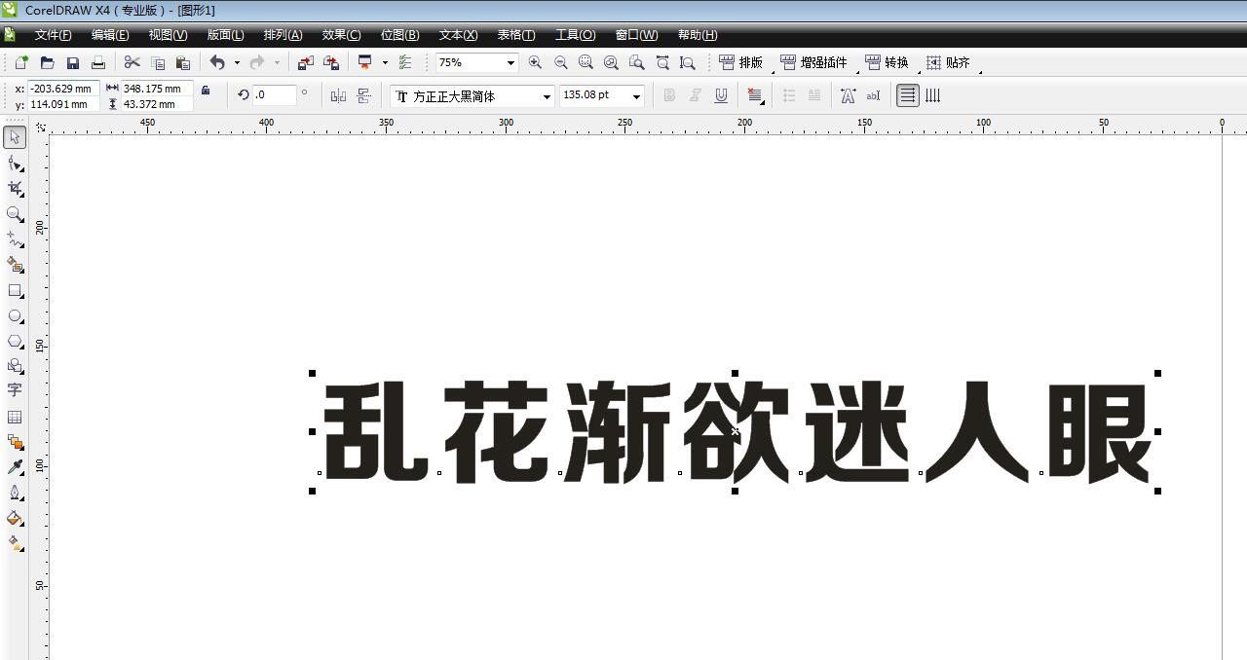Select the Shape tool
Viewport: 1247px width, 660px height.
[14, 163]
